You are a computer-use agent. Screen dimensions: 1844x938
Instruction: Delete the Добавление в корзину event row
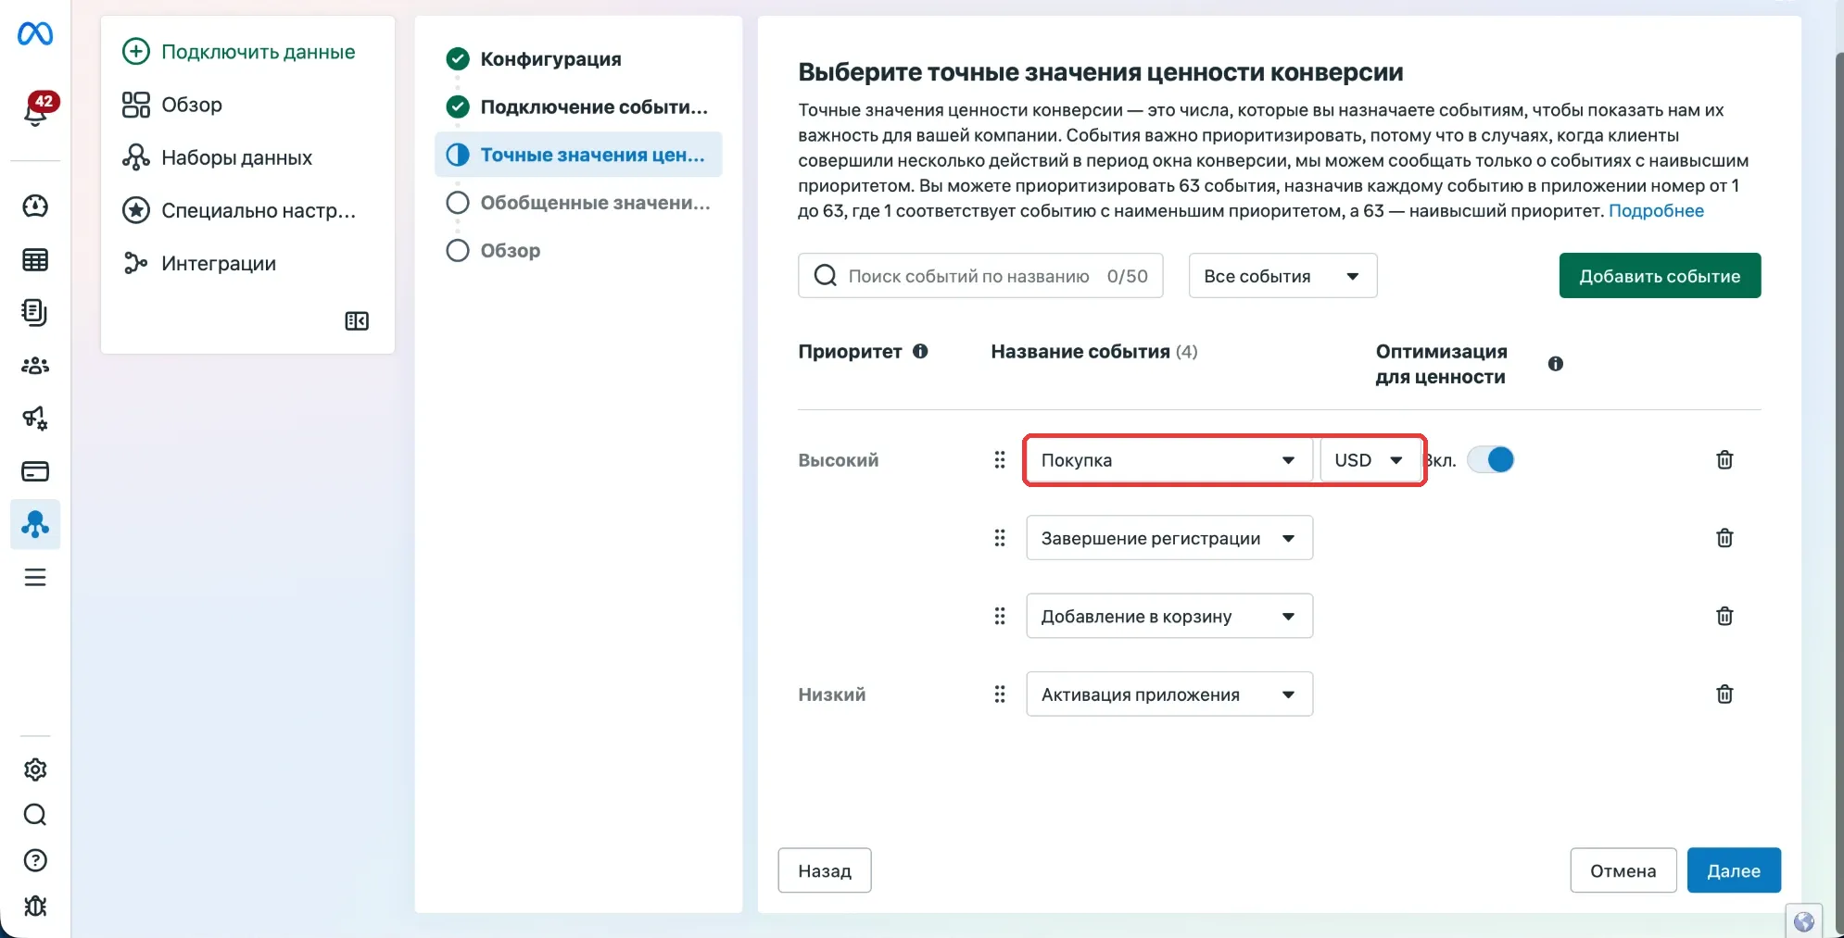click(1724, 616)
